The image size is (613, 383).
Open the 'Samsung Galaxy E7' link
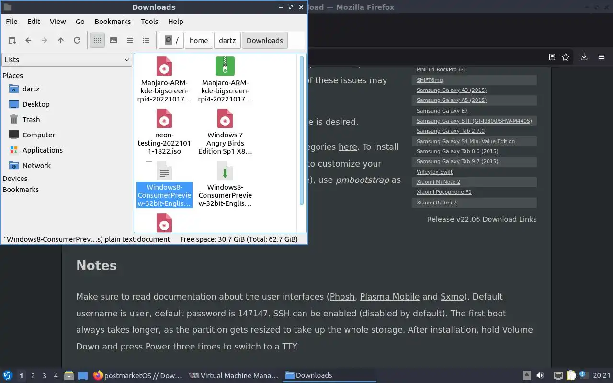tap(442, 111)
